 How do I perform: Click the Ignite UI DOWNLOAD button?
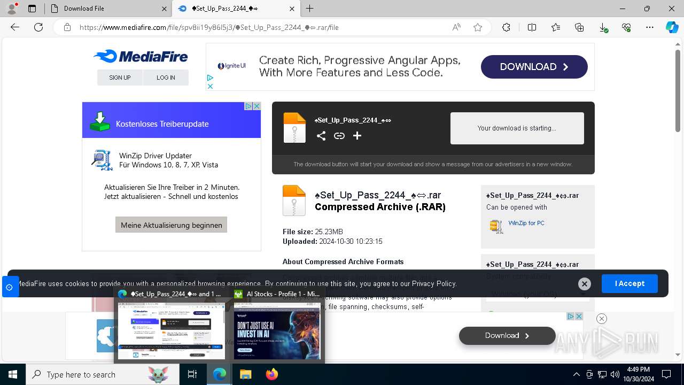[534, 67]
